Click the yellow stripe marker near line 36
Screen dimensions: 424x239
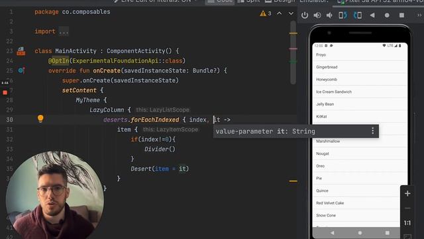[x=293, y=181]
